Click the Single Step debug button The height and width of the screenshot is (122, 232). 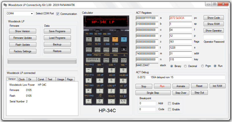(x=153, y=93)
